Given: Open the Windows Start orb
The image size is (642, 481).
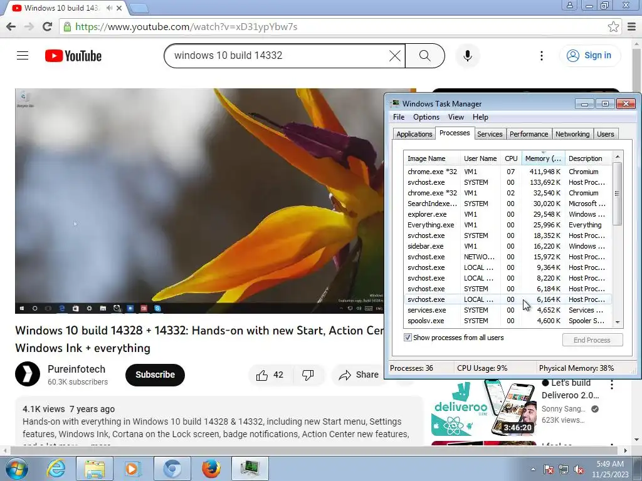Looking at the screenshot, I should click(x=17, y=468).
